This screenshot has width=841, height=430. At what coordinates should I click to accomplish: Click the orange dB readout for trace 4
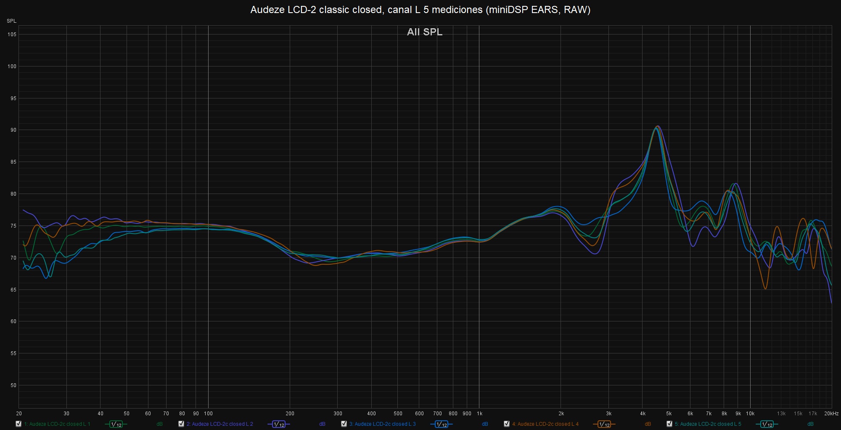tap(648, 424)
